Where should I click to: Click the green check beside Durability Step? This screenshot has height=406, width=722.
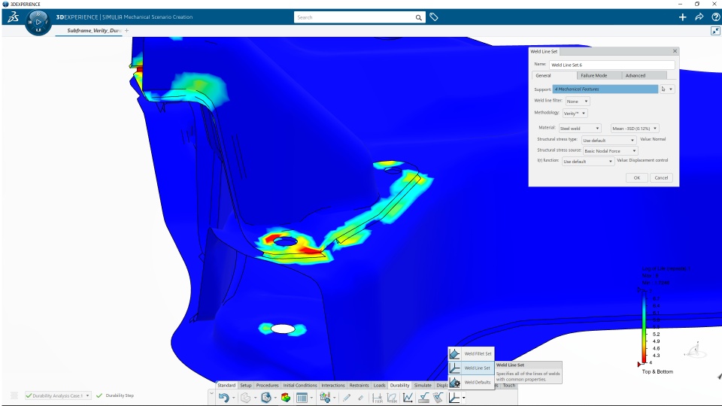coord(99,395)
